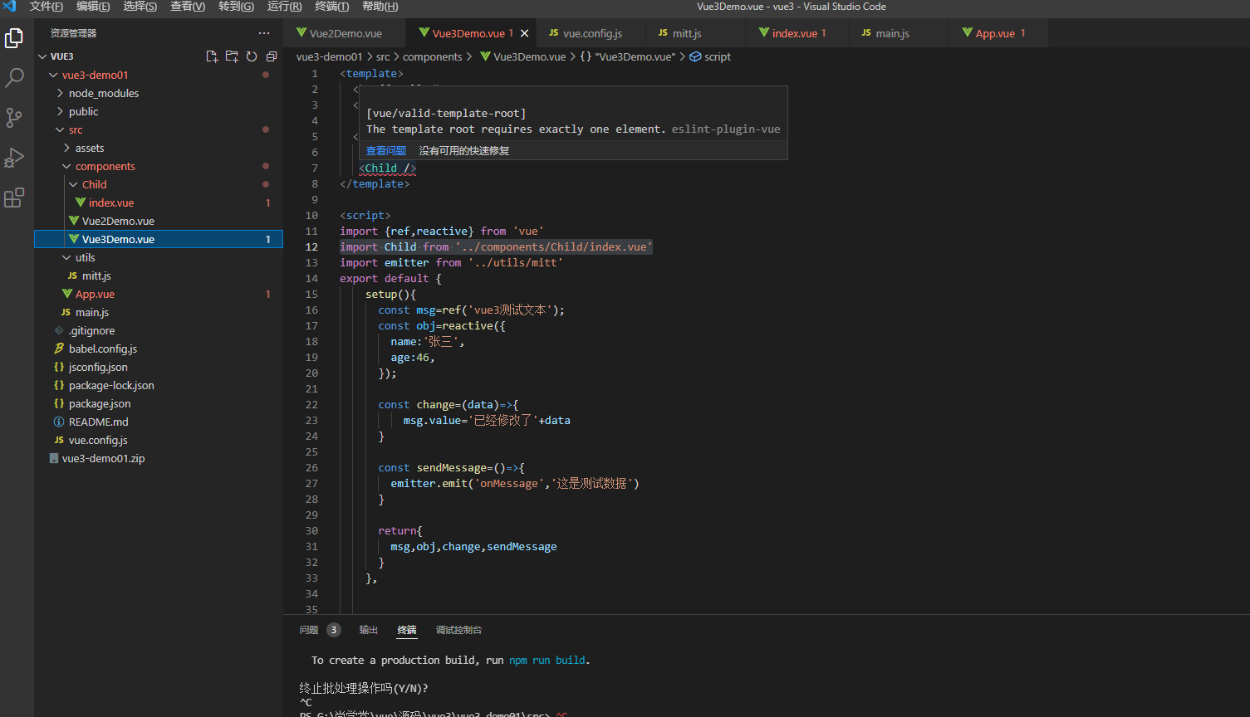Screen dimensions: 1250x717
Task: Open the 查看(V) menu
Action: point(188,7)
